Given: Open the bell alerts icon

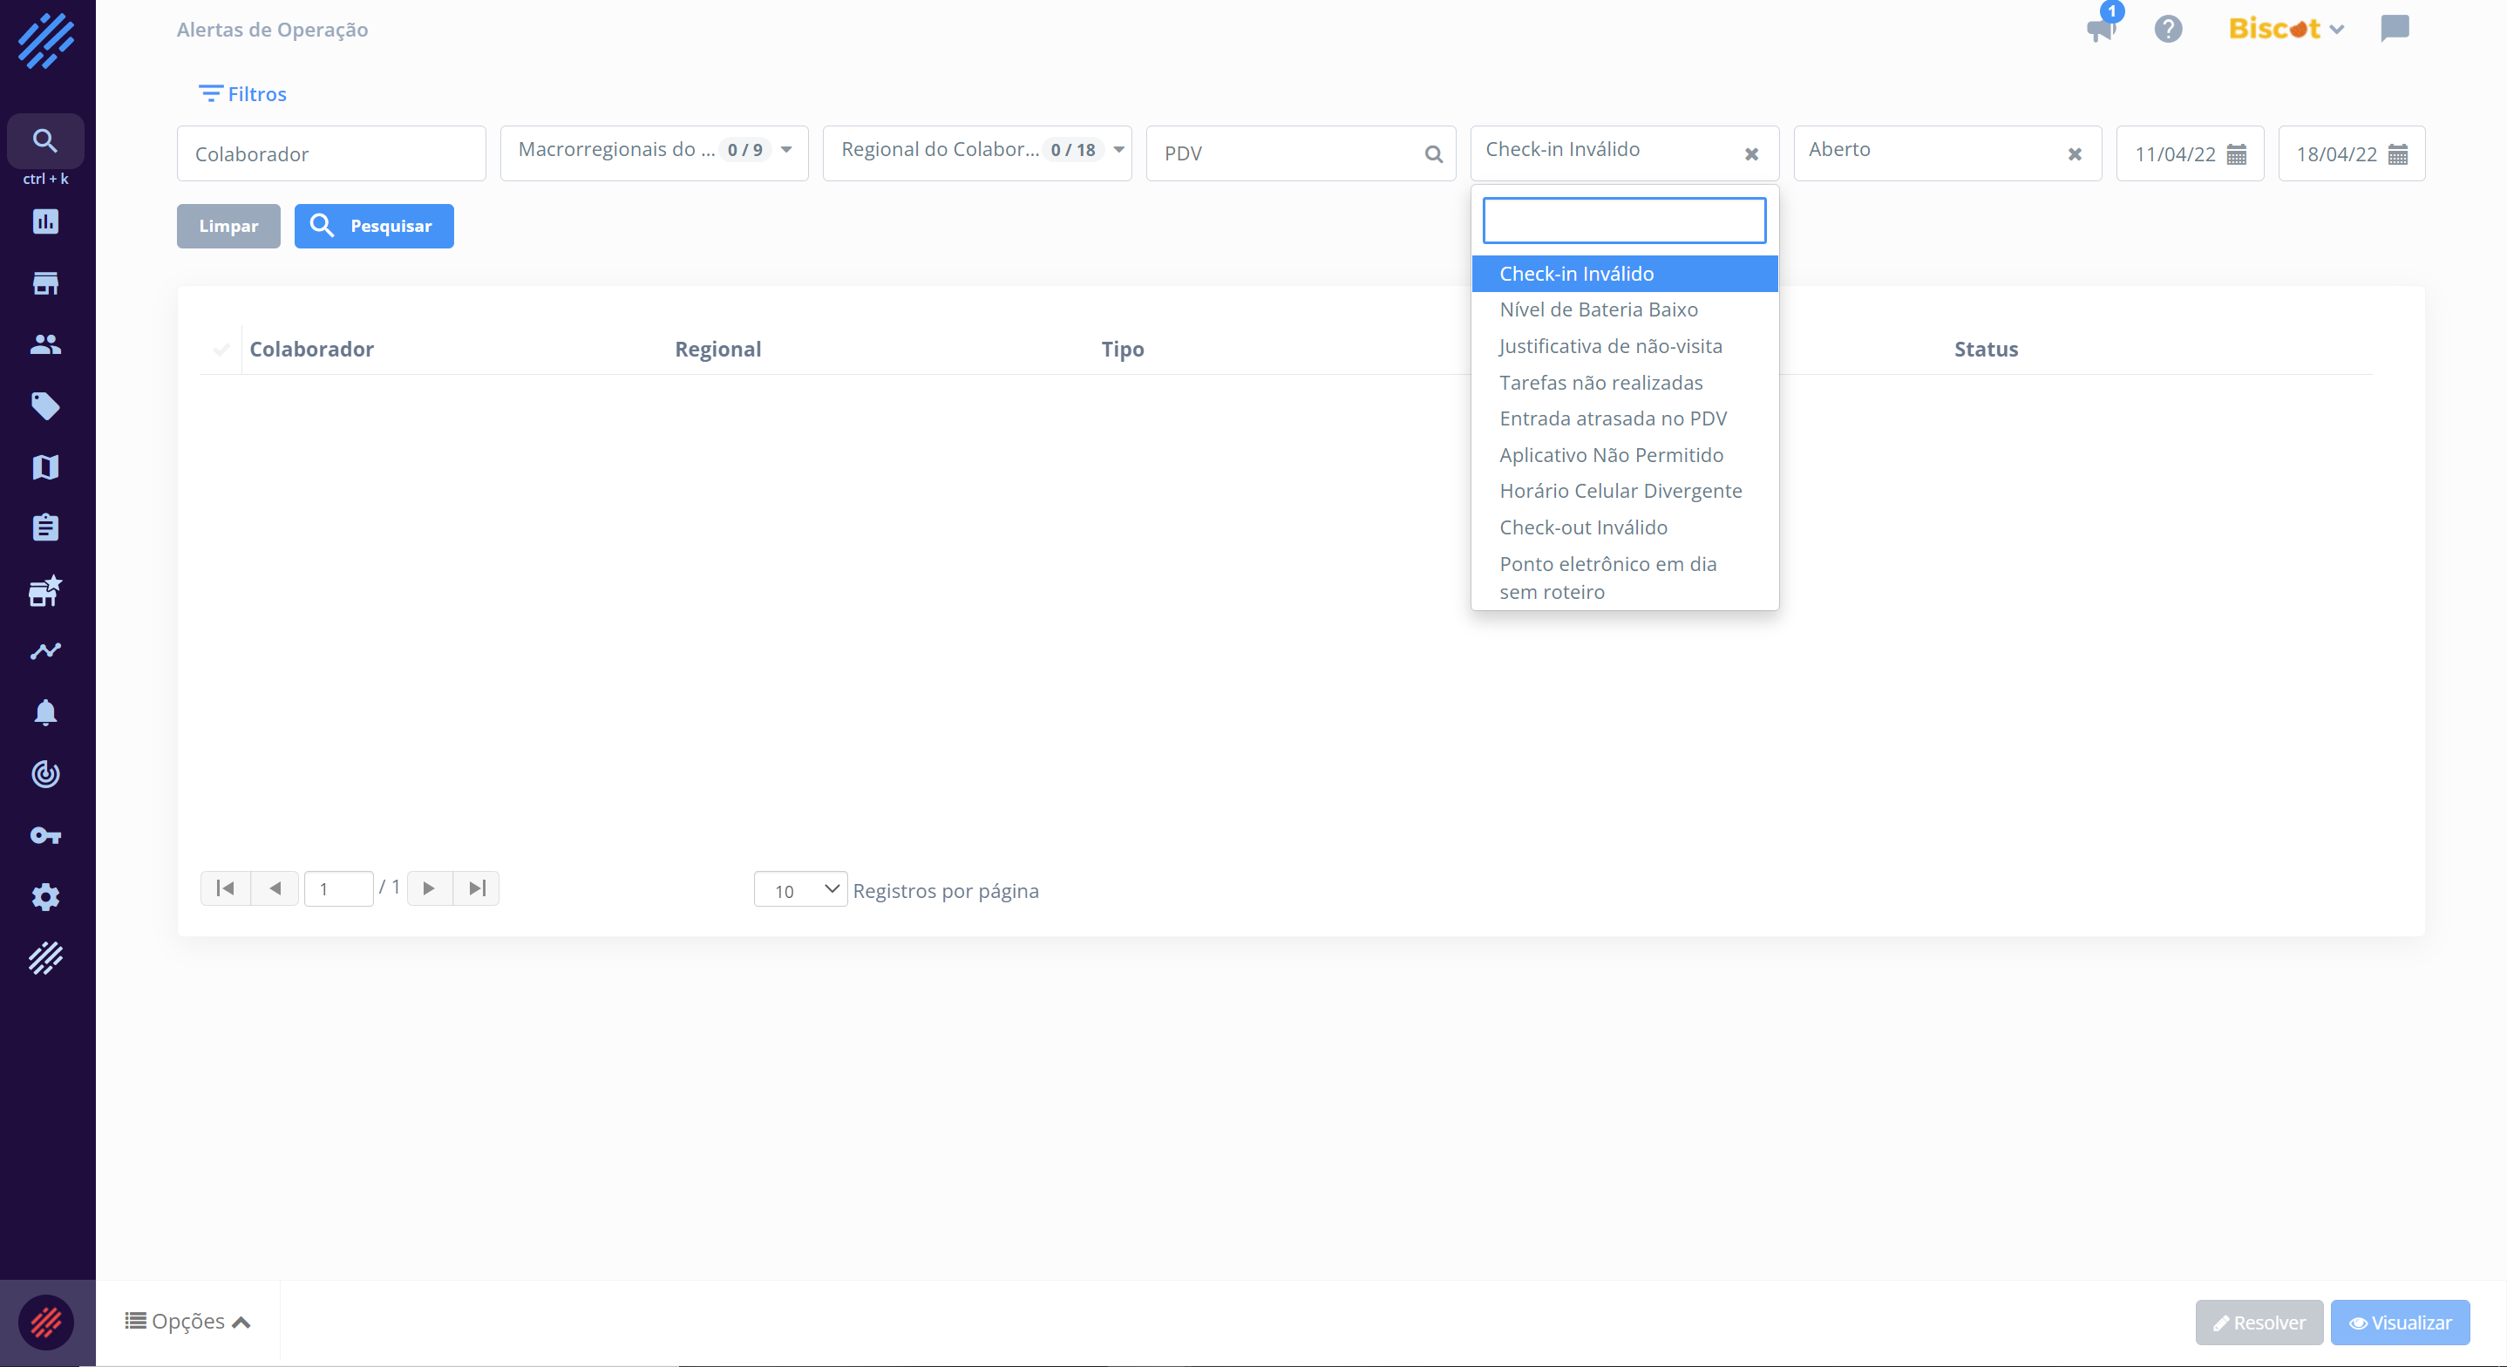Looking at the screenshot, I should pos(45,713).
